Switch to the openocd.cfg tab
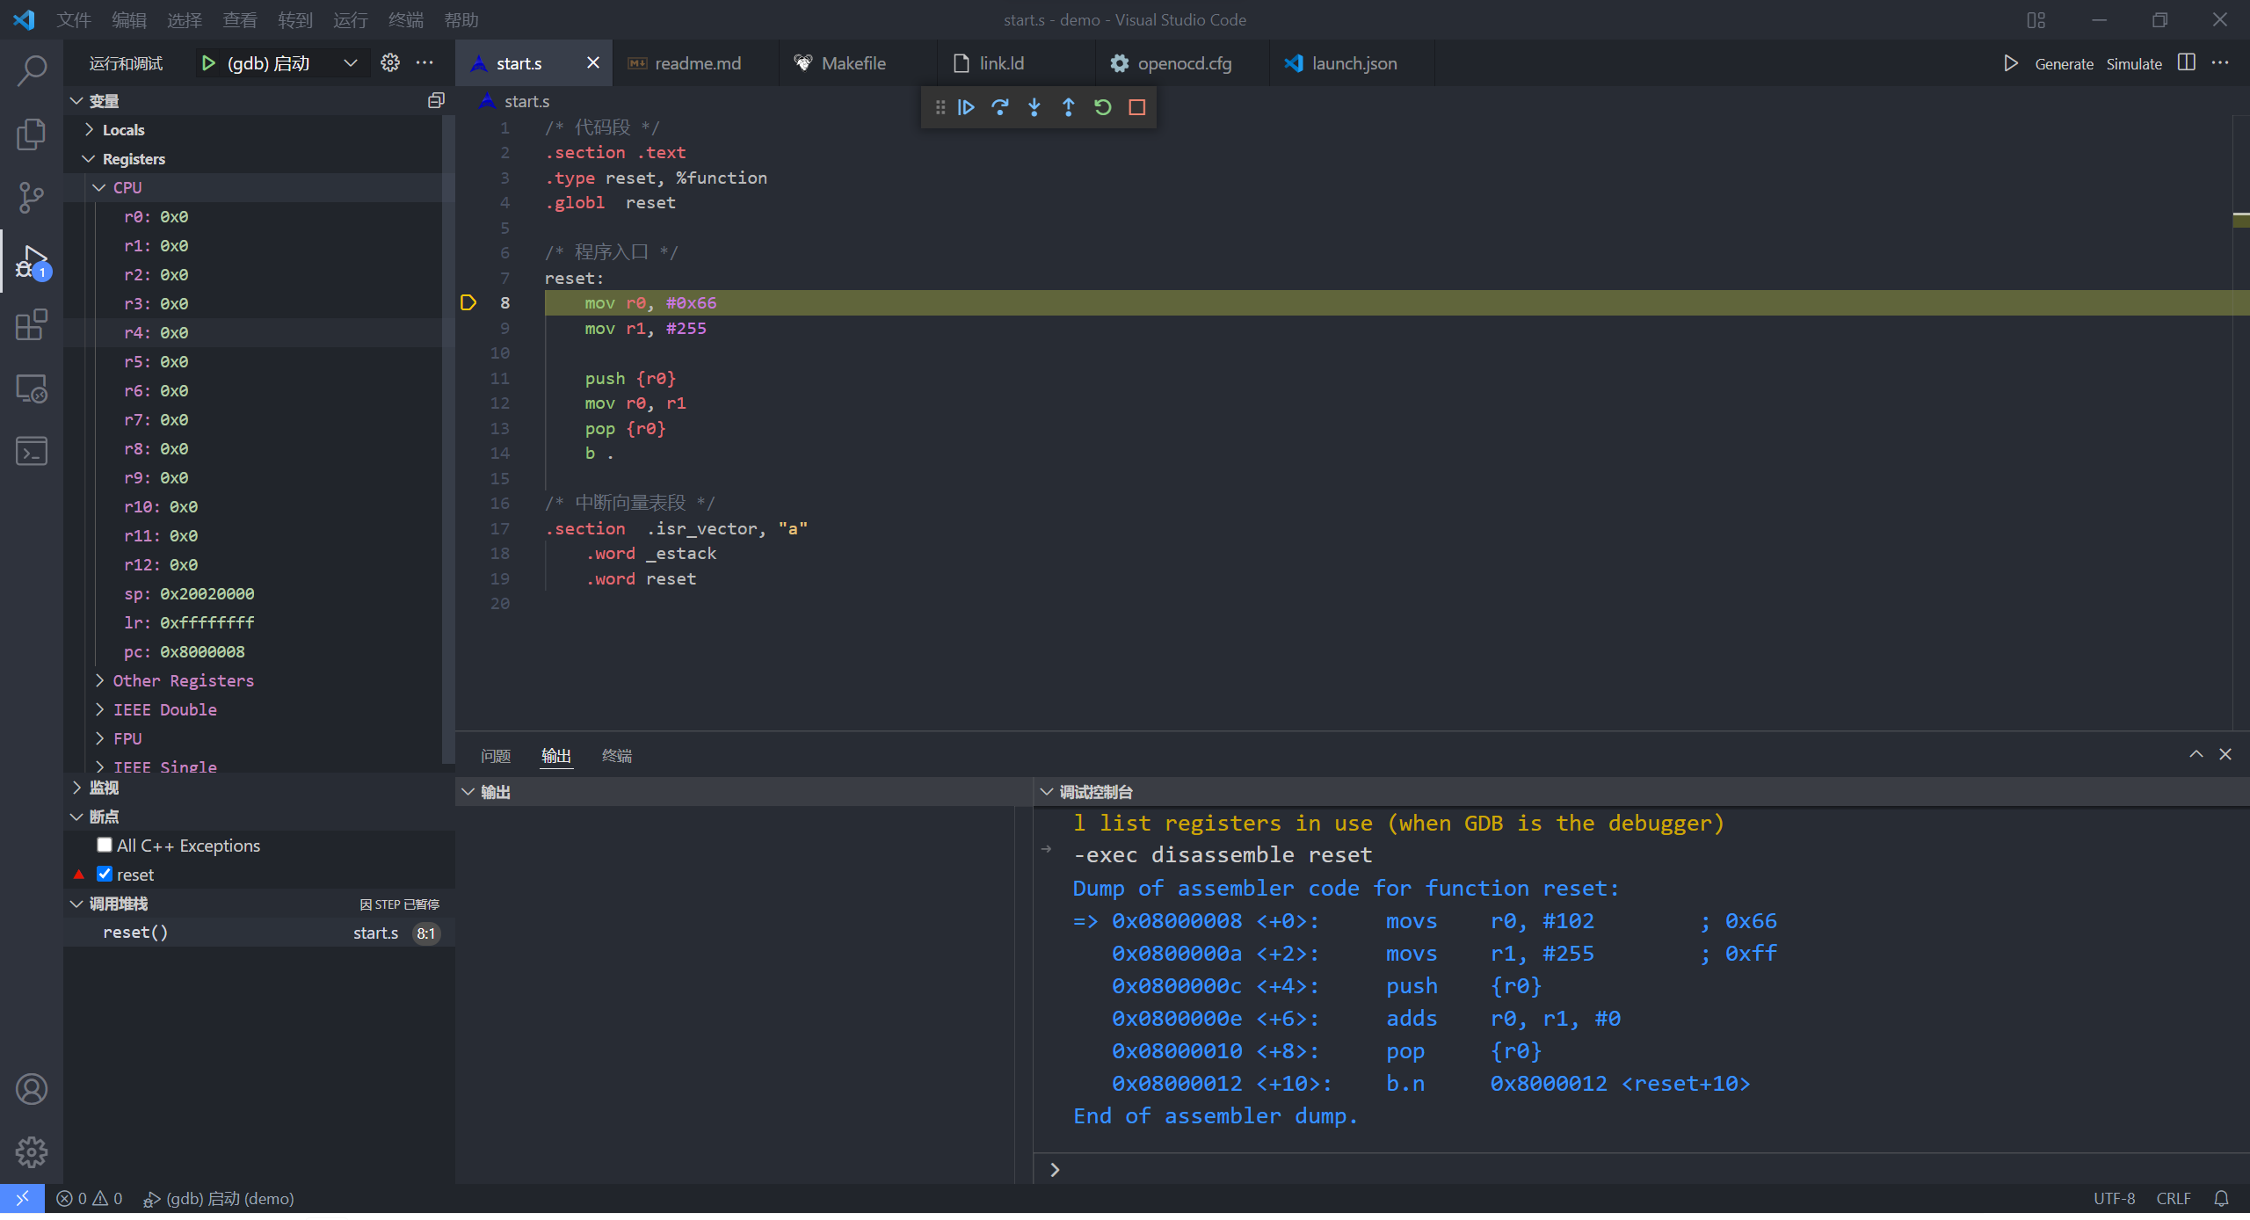 [x=1182, y=63]
